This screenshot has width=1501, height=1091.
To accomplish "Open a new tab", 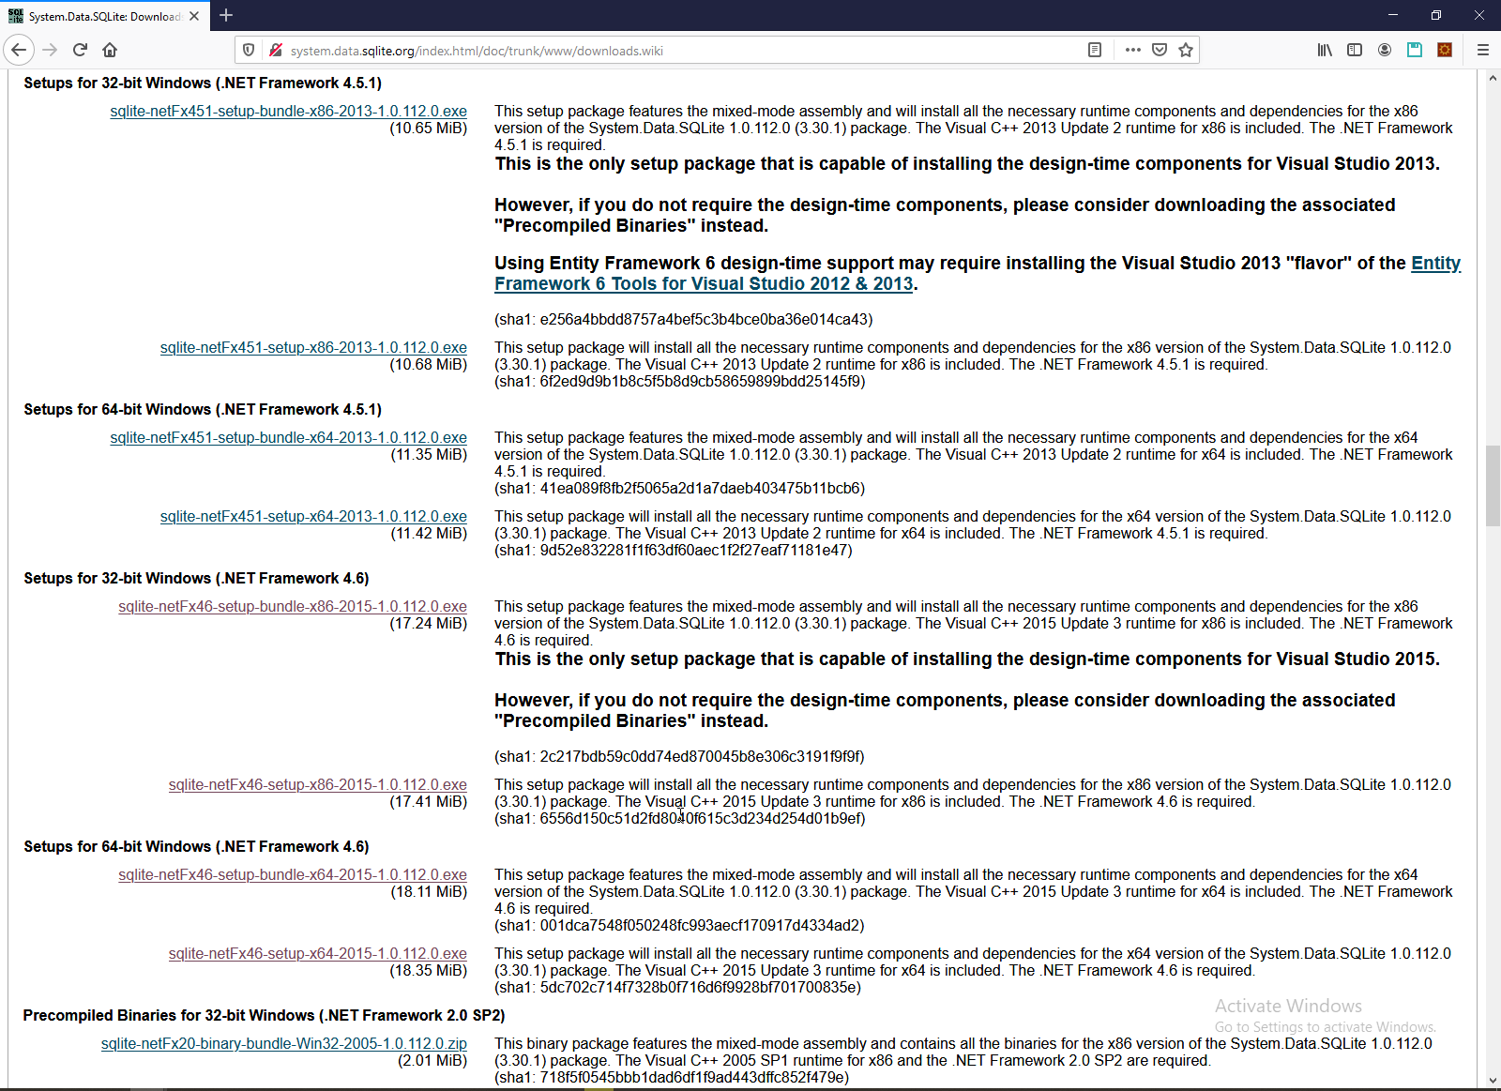I will pyautogui.click(x=226, y=15).
